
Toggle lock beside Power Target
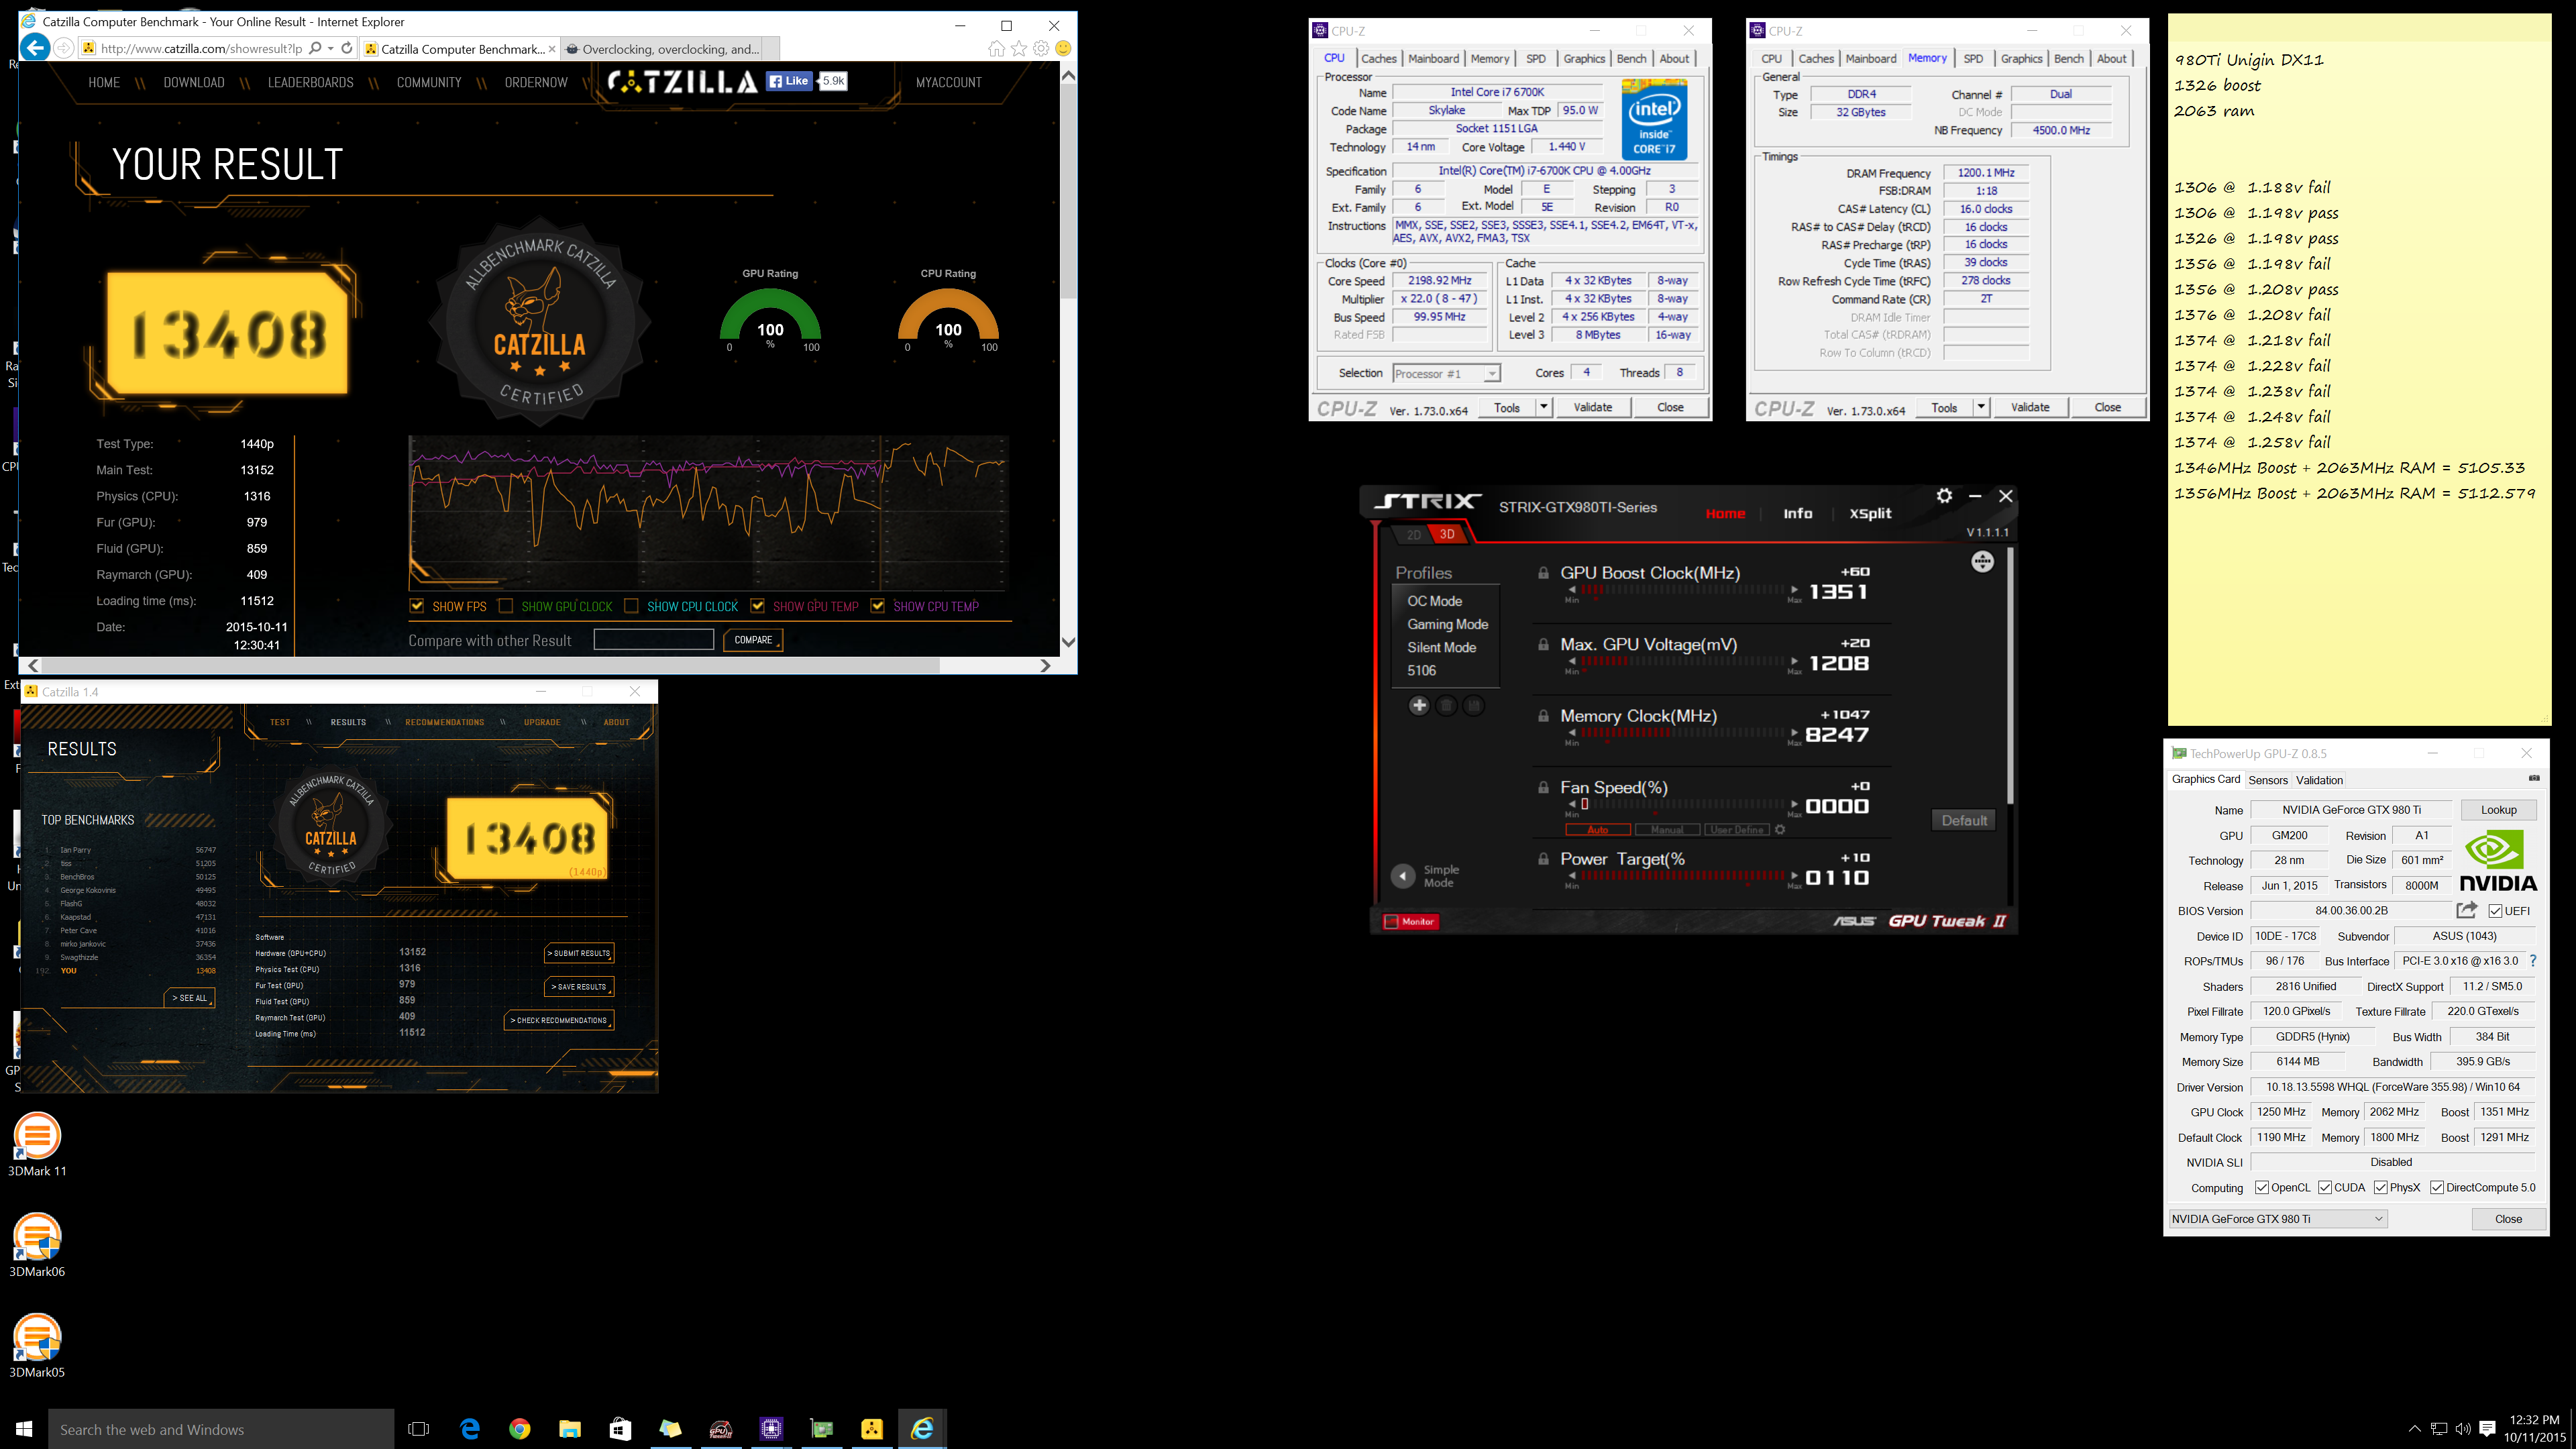pos(1543,860)
